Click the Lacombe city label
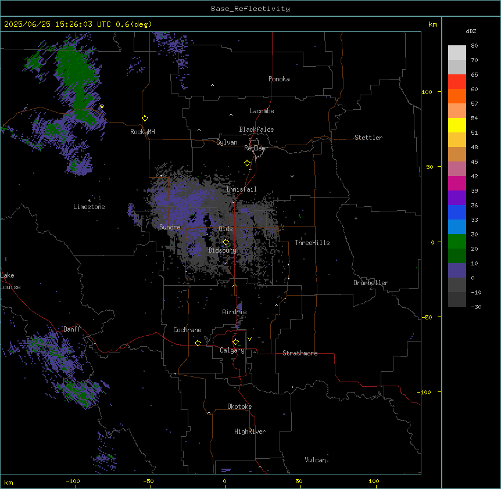The height and width of the screenshot is (489, 501). 262,111
